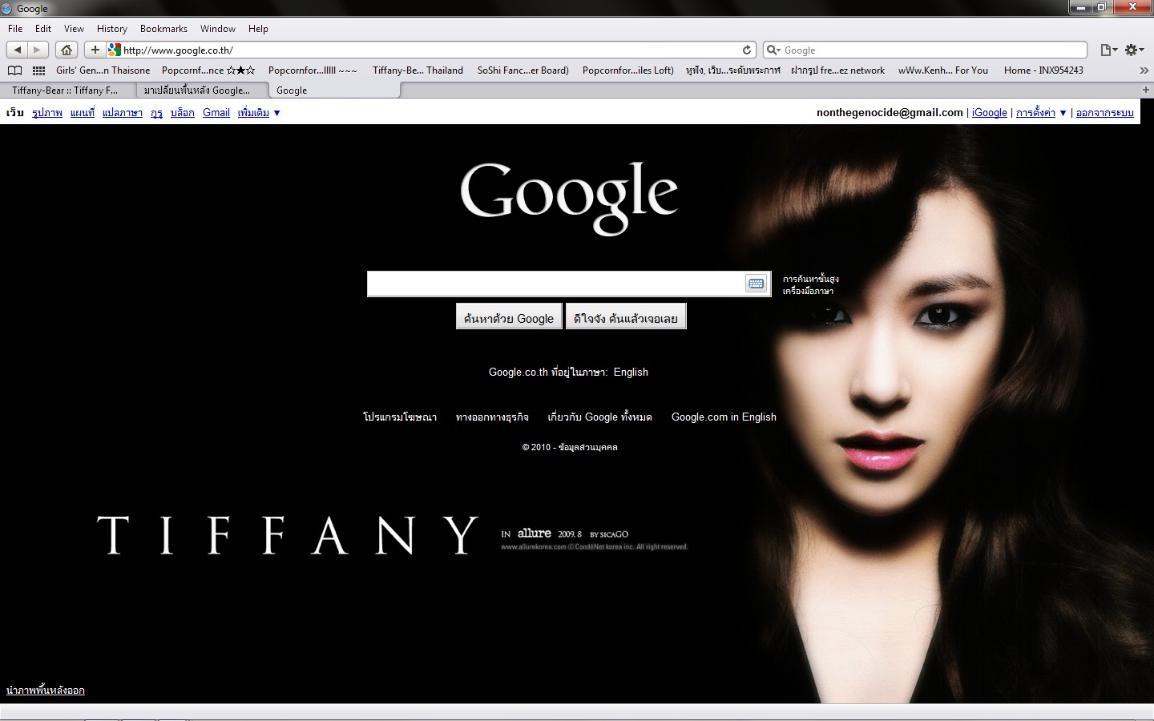The width and height of the screenshot is (1154, 721).
Task: Open the SoShi Fanc...er Board) bookmark
Action: [x=523, y=70]
